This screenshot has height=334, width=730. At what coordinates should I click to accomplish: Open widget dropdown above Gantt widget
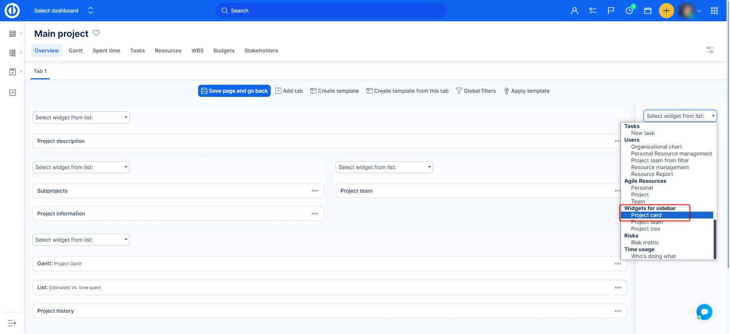coord(81,240)
